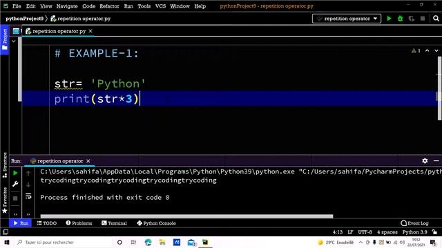Click repetition operator.py breadcrumb
The image size is (442, 248).
[x=81, y=19]
